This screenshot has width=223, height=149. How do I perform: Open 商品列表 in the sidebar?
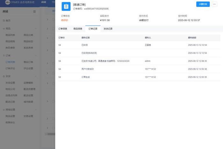point(10,35)
